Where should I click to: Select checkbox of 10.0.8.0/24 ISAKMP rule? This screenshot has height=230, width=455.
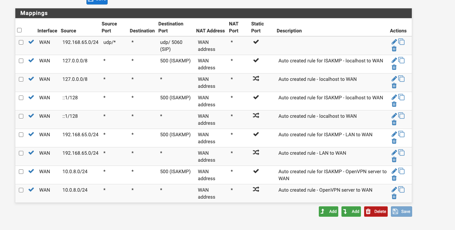point(21,171)
